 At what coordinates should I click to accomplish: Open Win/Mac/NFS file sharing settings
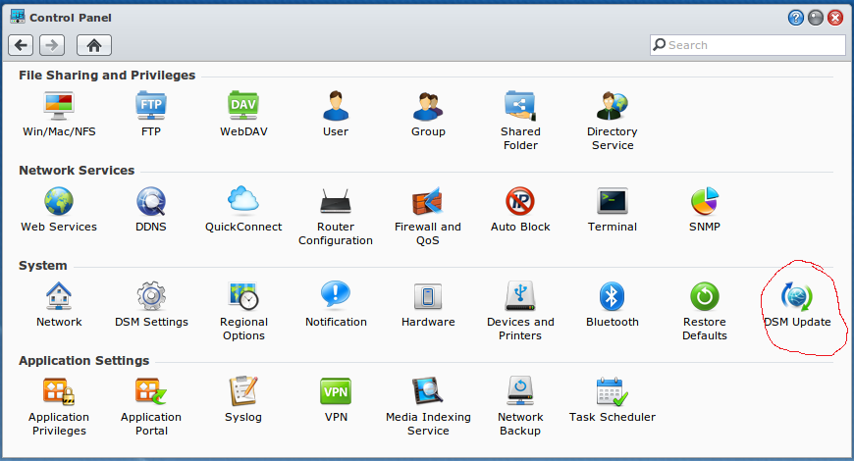59,105
